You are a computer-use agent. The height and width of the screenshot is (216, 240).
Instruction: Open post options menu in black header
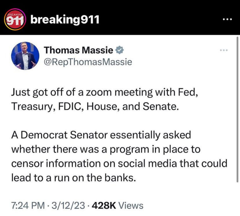pos(227,20)
